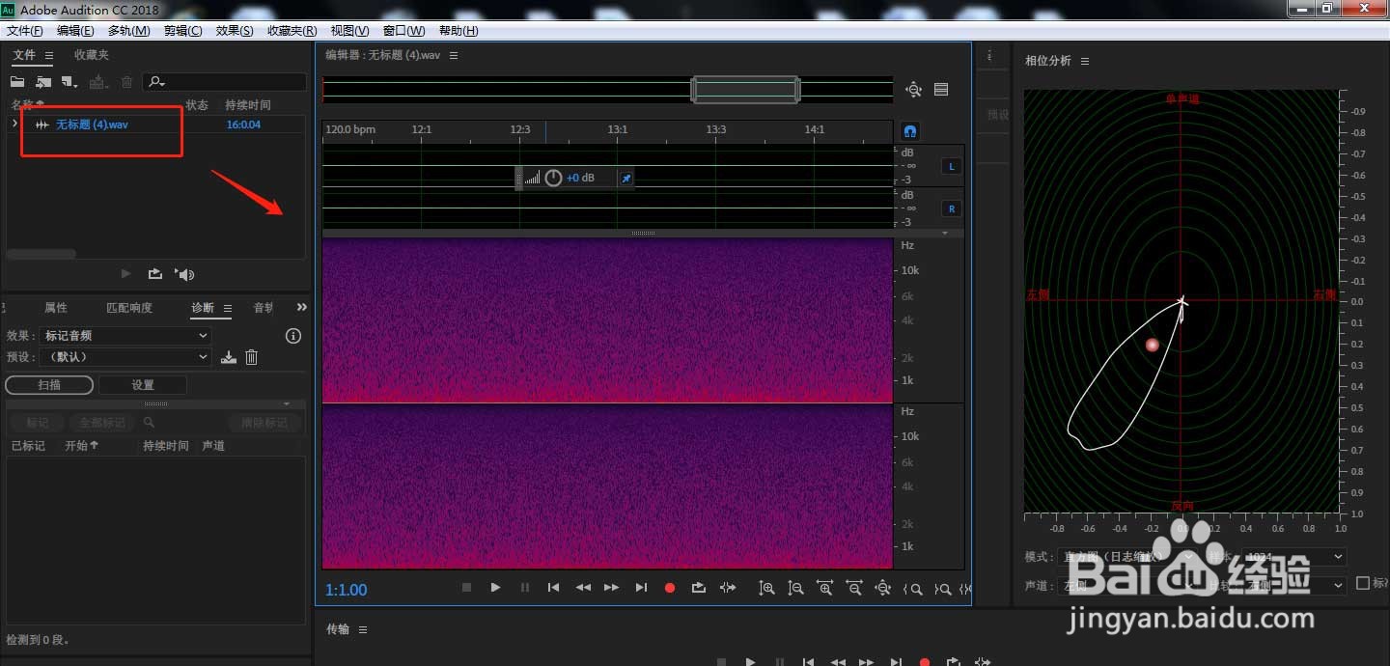Click the 扫描 button
The width and height of the screenshot is (1390, 666).
(x=49, y=385)
